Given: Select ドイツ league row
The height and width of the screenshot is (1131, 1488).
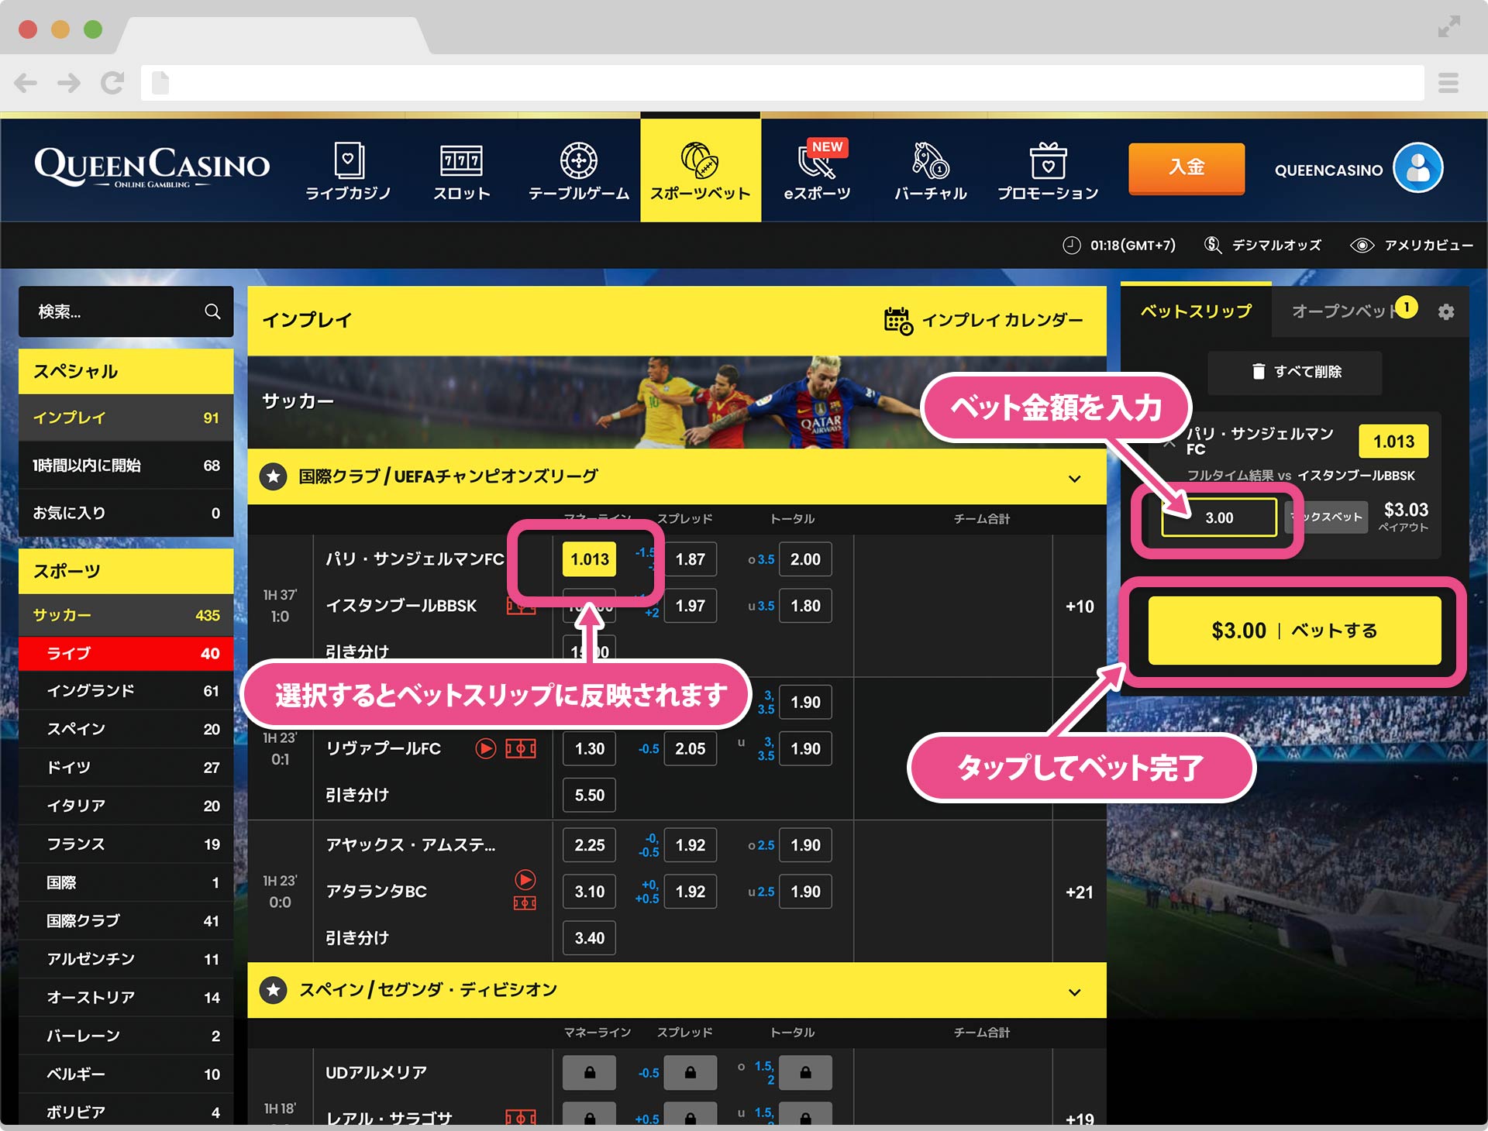Looking at the screenshot, I should coord(126,767).
